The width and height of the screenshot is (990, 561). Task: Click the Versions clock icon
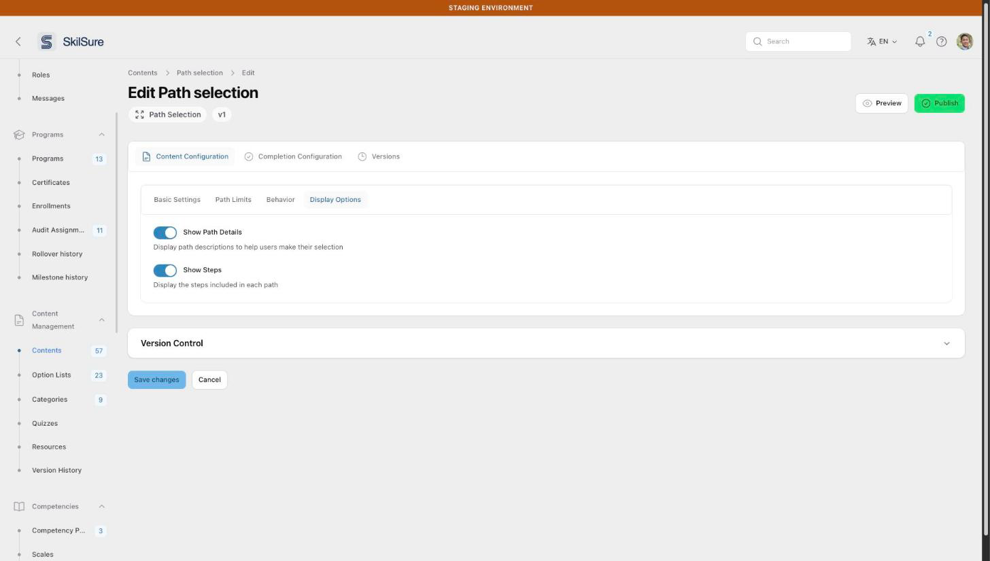pos(362,156)
